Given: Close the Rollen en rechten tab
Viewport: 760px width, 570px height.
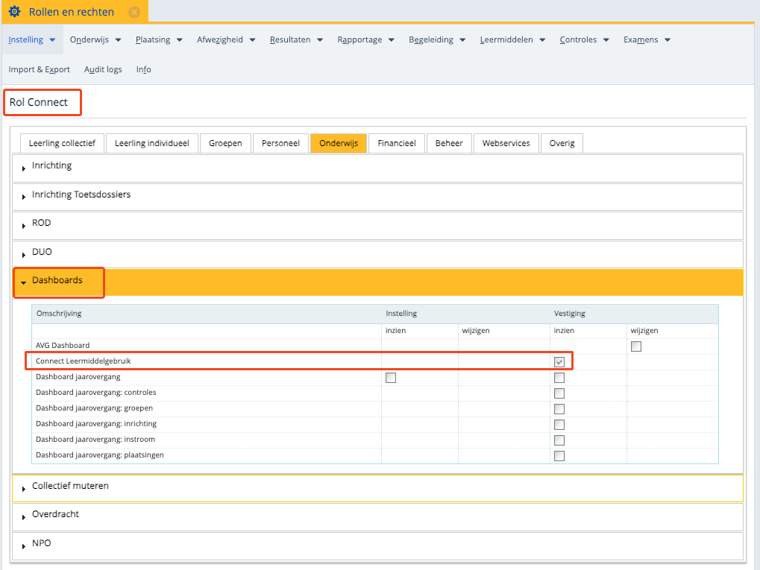Looking at the screenshot, I should coord(134,12).
